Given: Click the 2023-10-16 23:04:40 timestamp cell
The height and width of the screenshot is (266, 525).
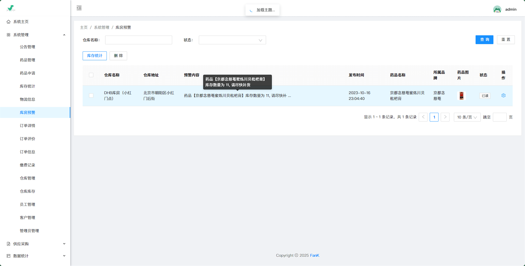Looking at the screenshot, I should click(x=359, y=96).
